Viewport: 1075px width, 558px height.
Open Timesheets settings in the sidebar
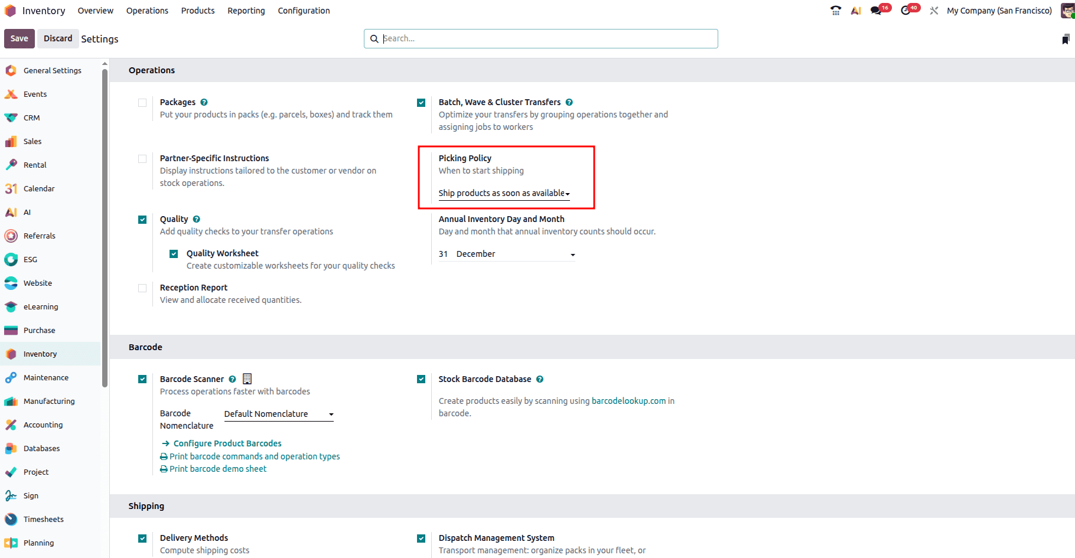tap(50, 519)
